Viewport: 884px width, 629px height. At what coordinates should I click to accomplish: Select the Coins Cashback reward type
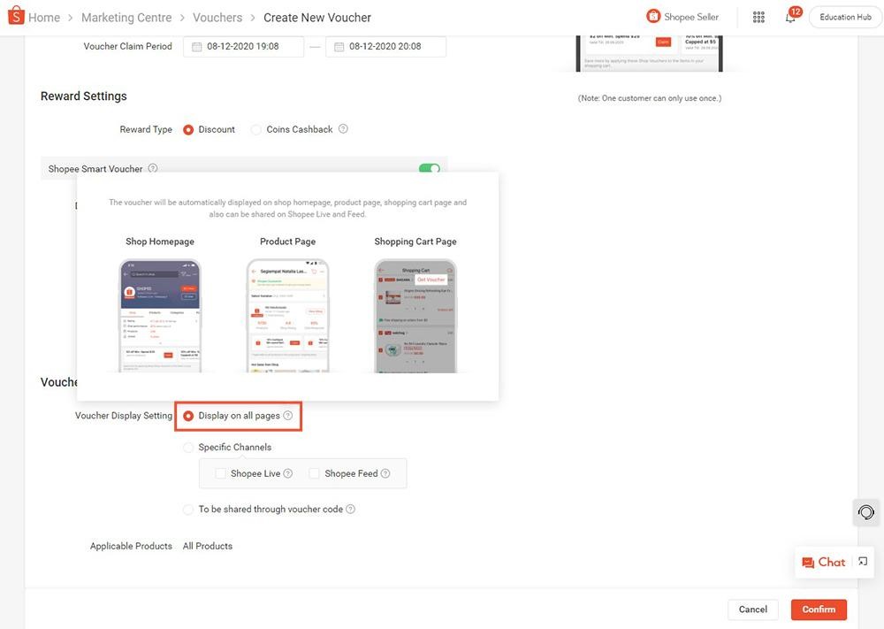coord(256,130)
